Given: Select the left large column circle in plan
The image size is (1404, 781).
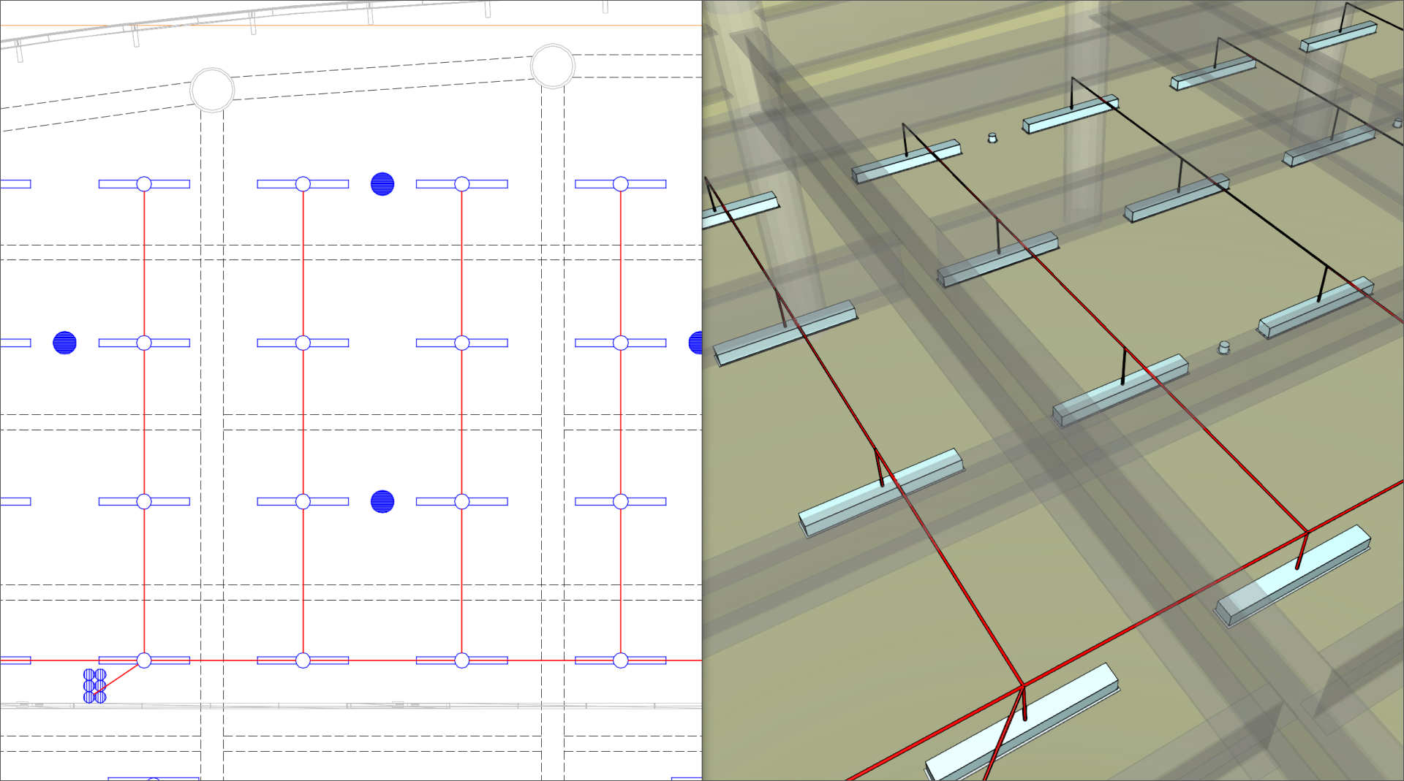Looking at the screenshot, I should (x=212, y=90).
